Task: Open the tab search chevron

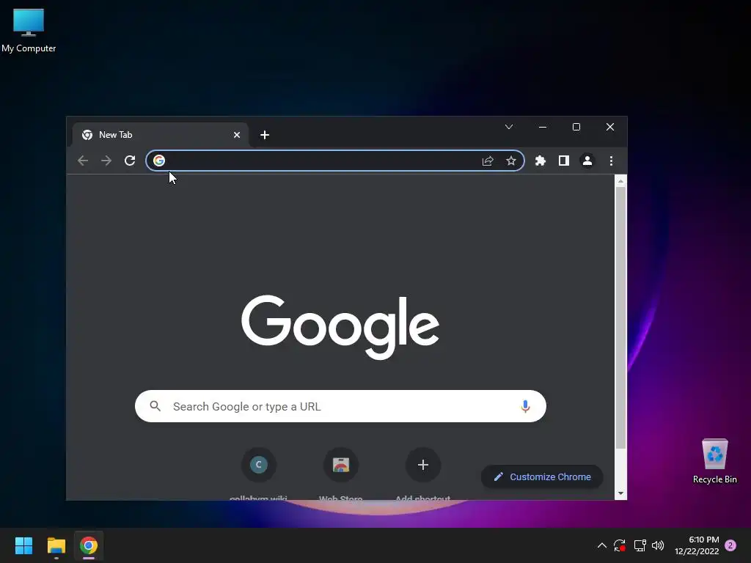Action: pyautogui.click(x=509, y=127)
